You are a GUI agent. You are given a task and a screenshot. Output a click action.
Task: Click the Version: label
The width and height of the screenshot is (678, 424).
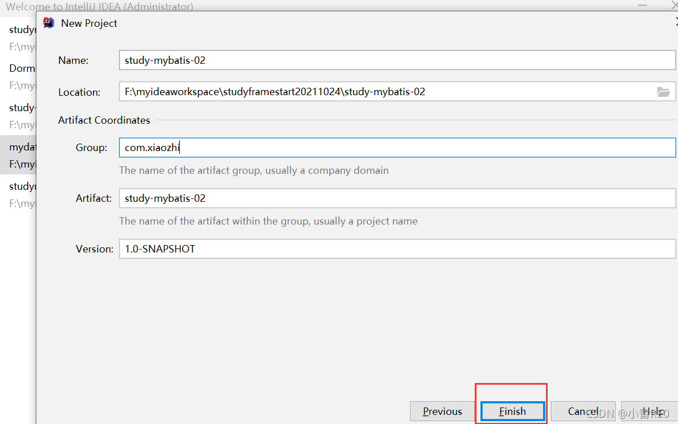coord(94,249)
